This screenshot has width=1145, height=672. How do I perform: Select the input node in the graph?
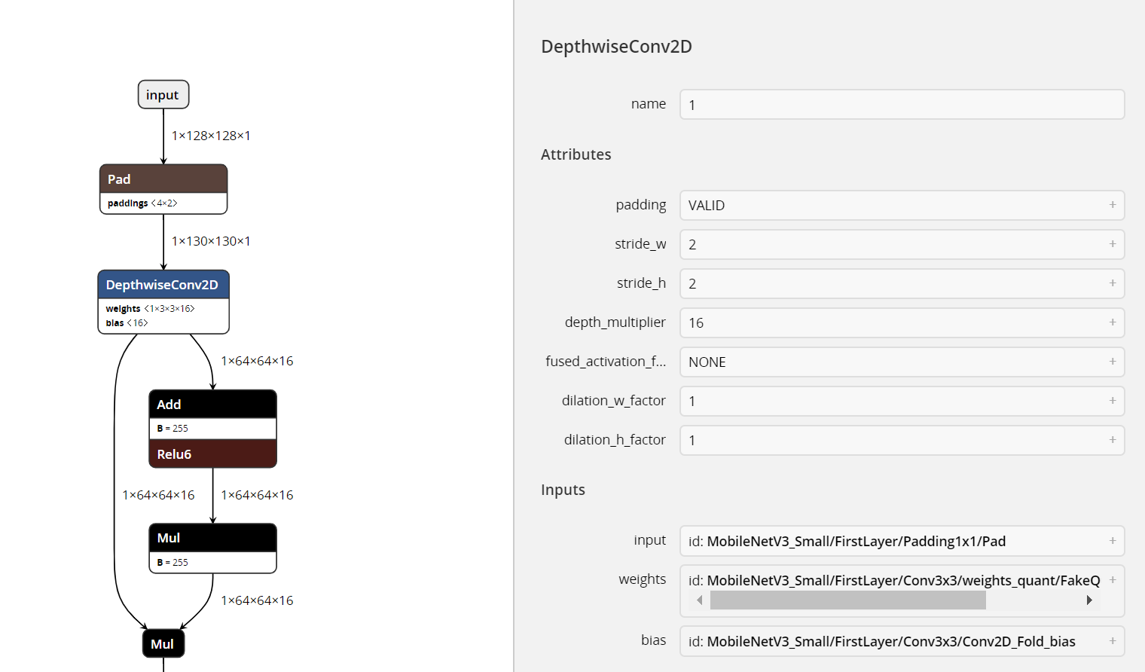pos(163,94)
